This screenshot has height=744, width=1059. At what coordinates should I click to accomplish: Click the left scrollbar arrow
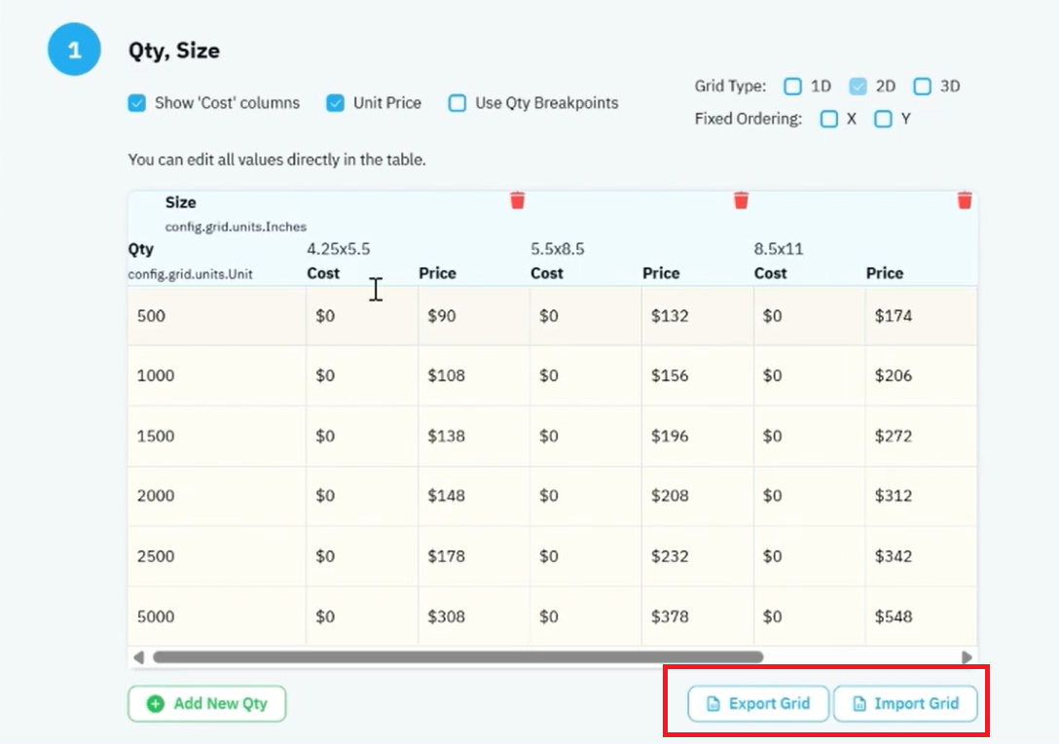pyautogui.click(x=138, y=656)
